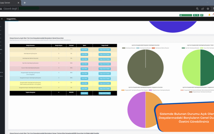Click the browser zoom magnifier icon
The image size is (214, 134).
pos(197,9)
